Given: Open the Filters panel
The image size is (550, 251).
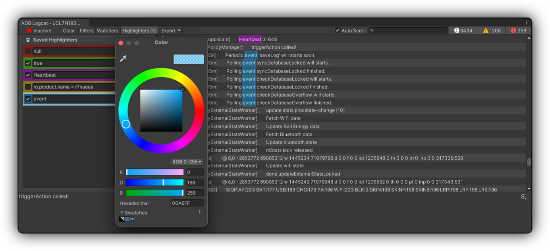Looking at the screenshot, I should pyautogui.click(x=87, y=30).
